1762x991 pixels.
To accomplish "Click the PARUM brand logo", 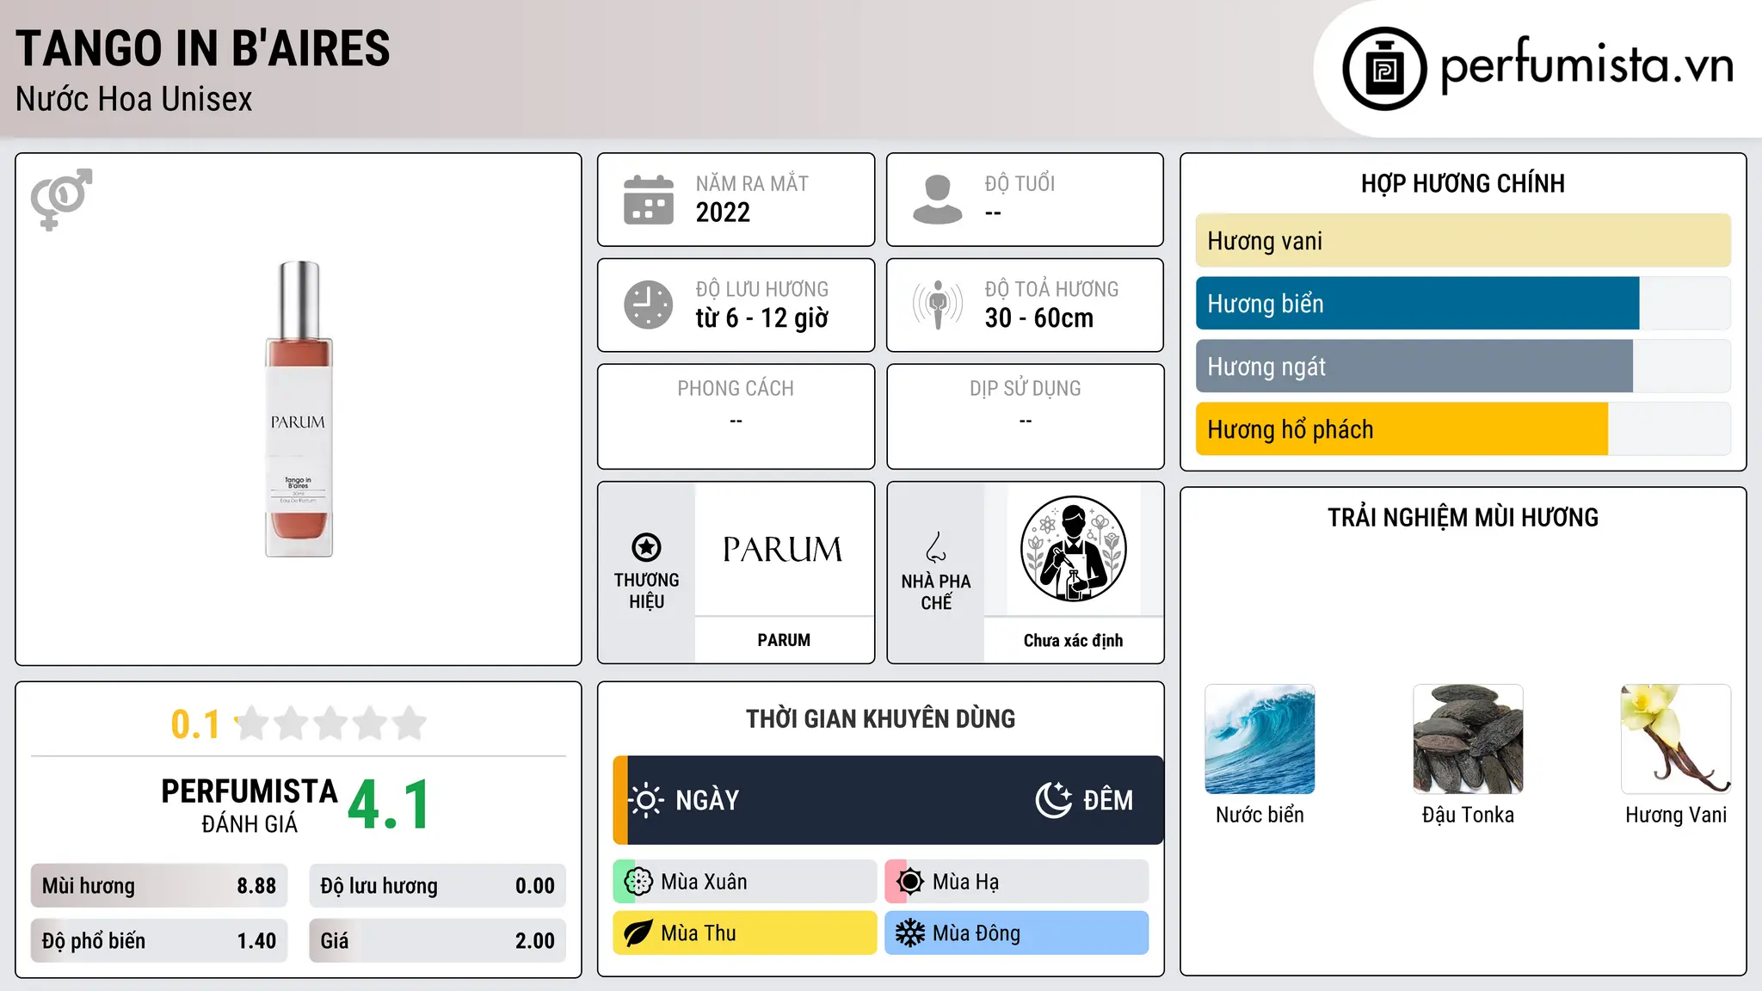I will pos(783,550).
